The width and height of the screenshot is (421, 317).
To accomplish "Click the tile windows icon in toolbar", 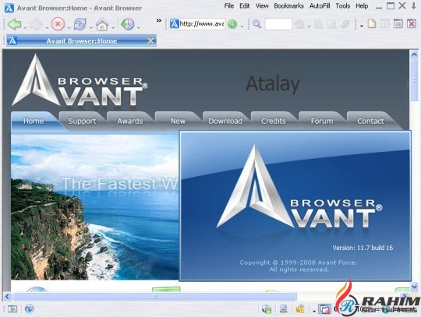I will pyautogui.click(x=398, y=23).
